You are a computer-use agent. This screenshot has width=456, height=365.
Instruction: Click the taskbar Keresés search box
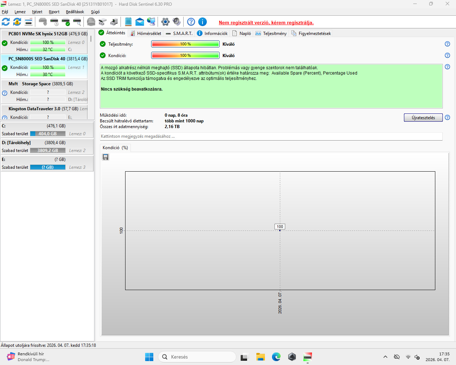pyautogui.click(x=197, y=357)
